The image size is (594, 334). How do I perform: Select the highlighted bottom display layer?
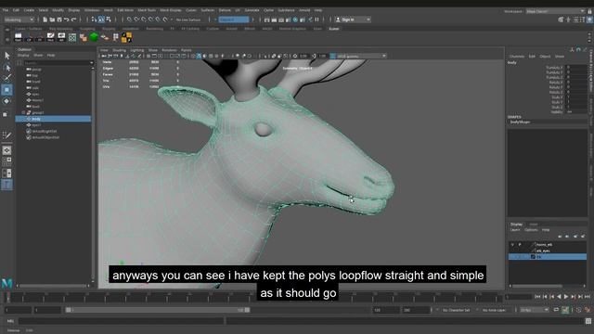pyautogui.click(x=548, y=257)
